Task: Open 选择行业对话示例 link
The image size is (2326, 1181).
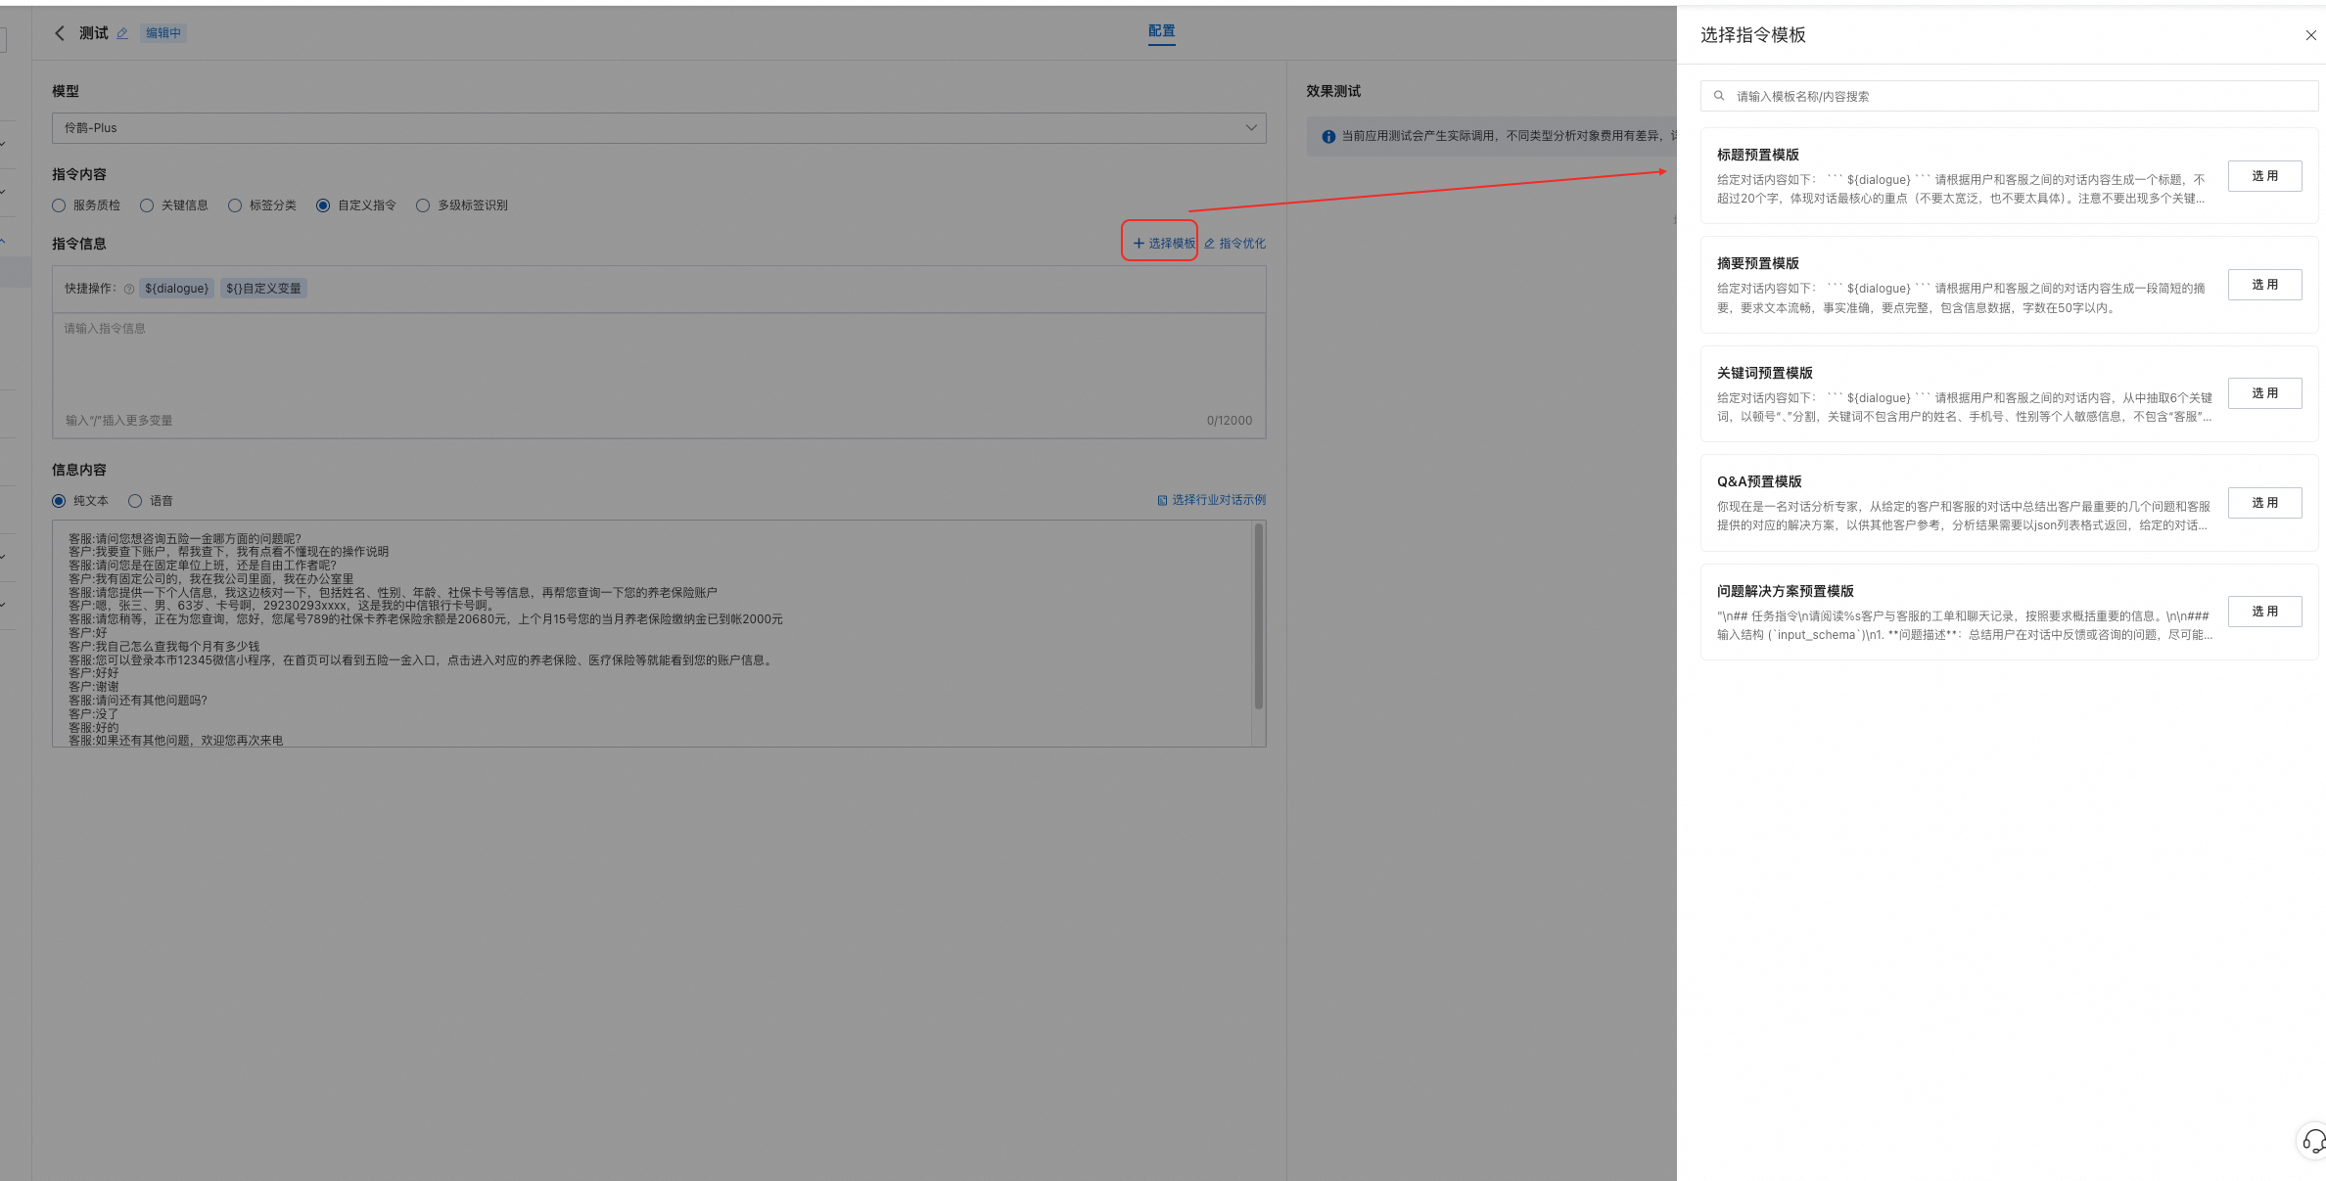Action: click(1212, 500)
